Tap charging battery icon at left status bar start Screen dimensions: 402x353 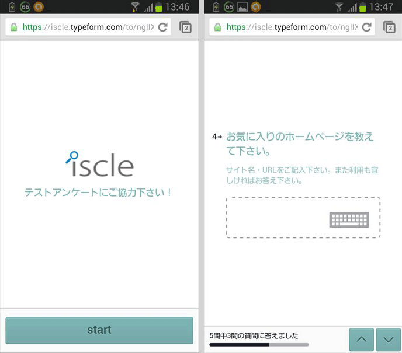pyautogui.click(x=12, y=7)
